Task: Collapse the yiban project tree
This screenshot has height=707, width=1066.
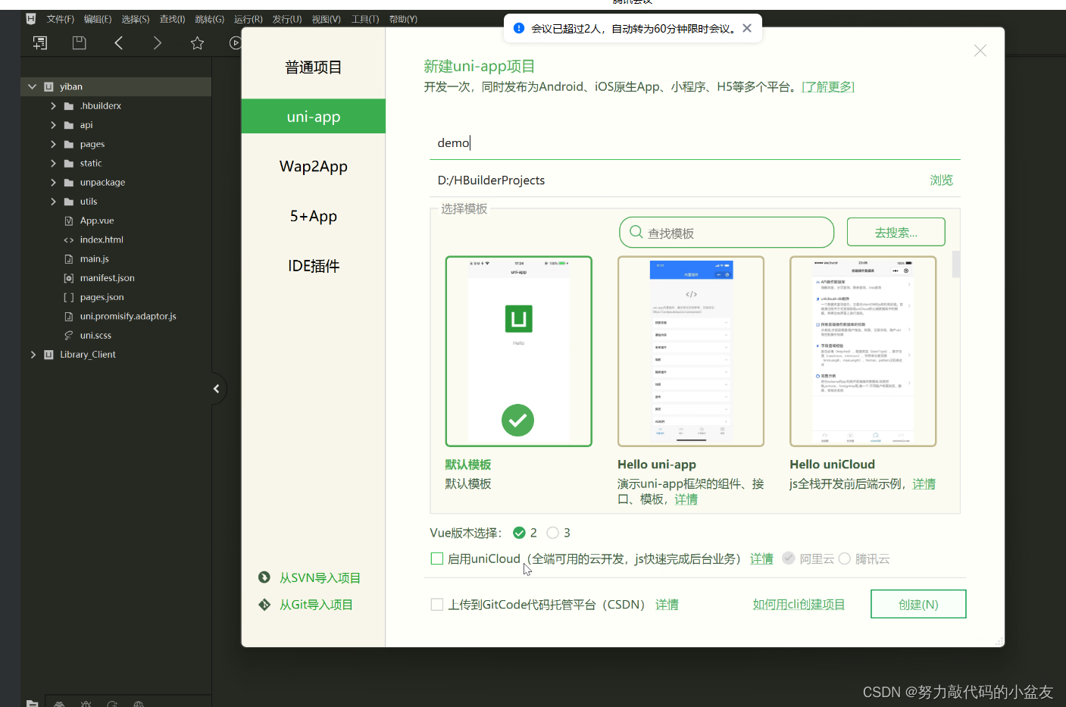Action: tap(32, 86)
